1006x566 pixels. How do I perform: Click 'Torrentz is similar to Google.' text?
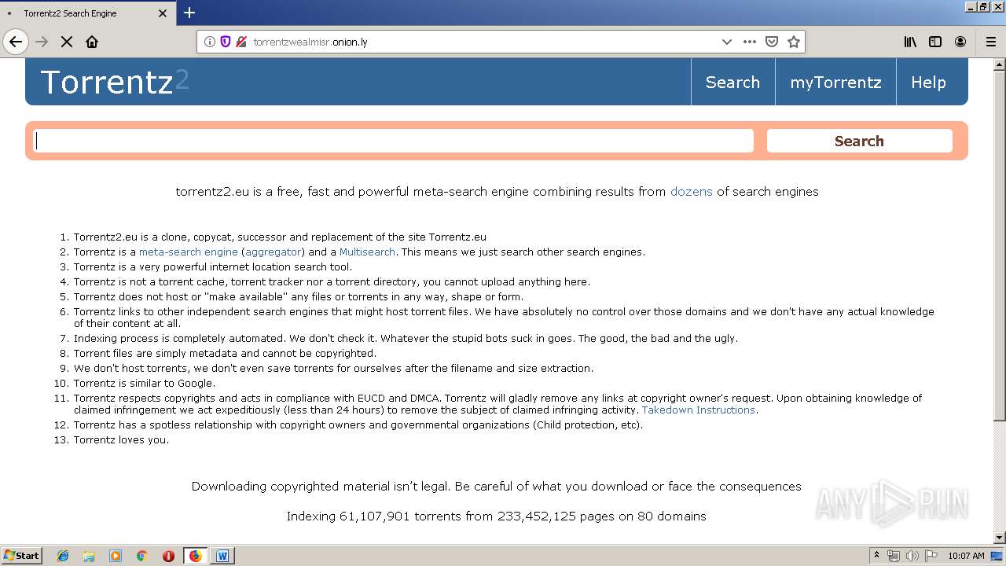[x=145, y=383]
